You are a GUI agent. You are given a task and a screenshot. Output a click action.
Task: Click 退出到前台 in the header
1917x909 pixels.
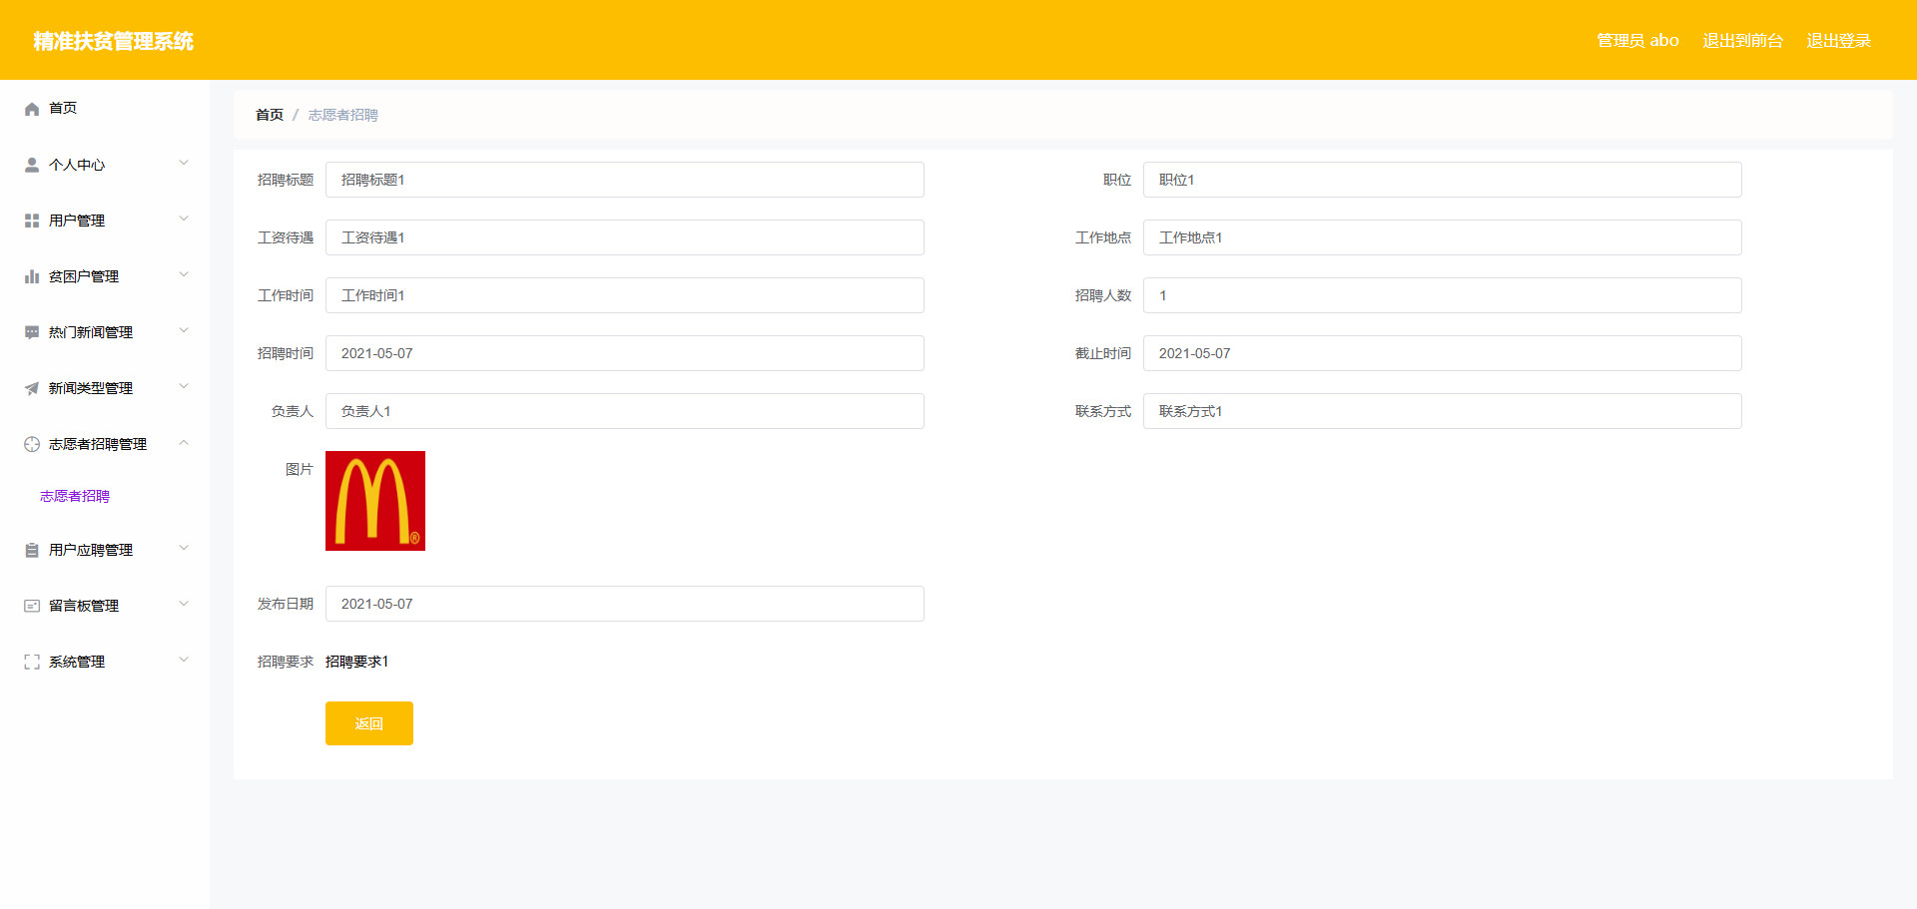click(x=1742, y=40)
